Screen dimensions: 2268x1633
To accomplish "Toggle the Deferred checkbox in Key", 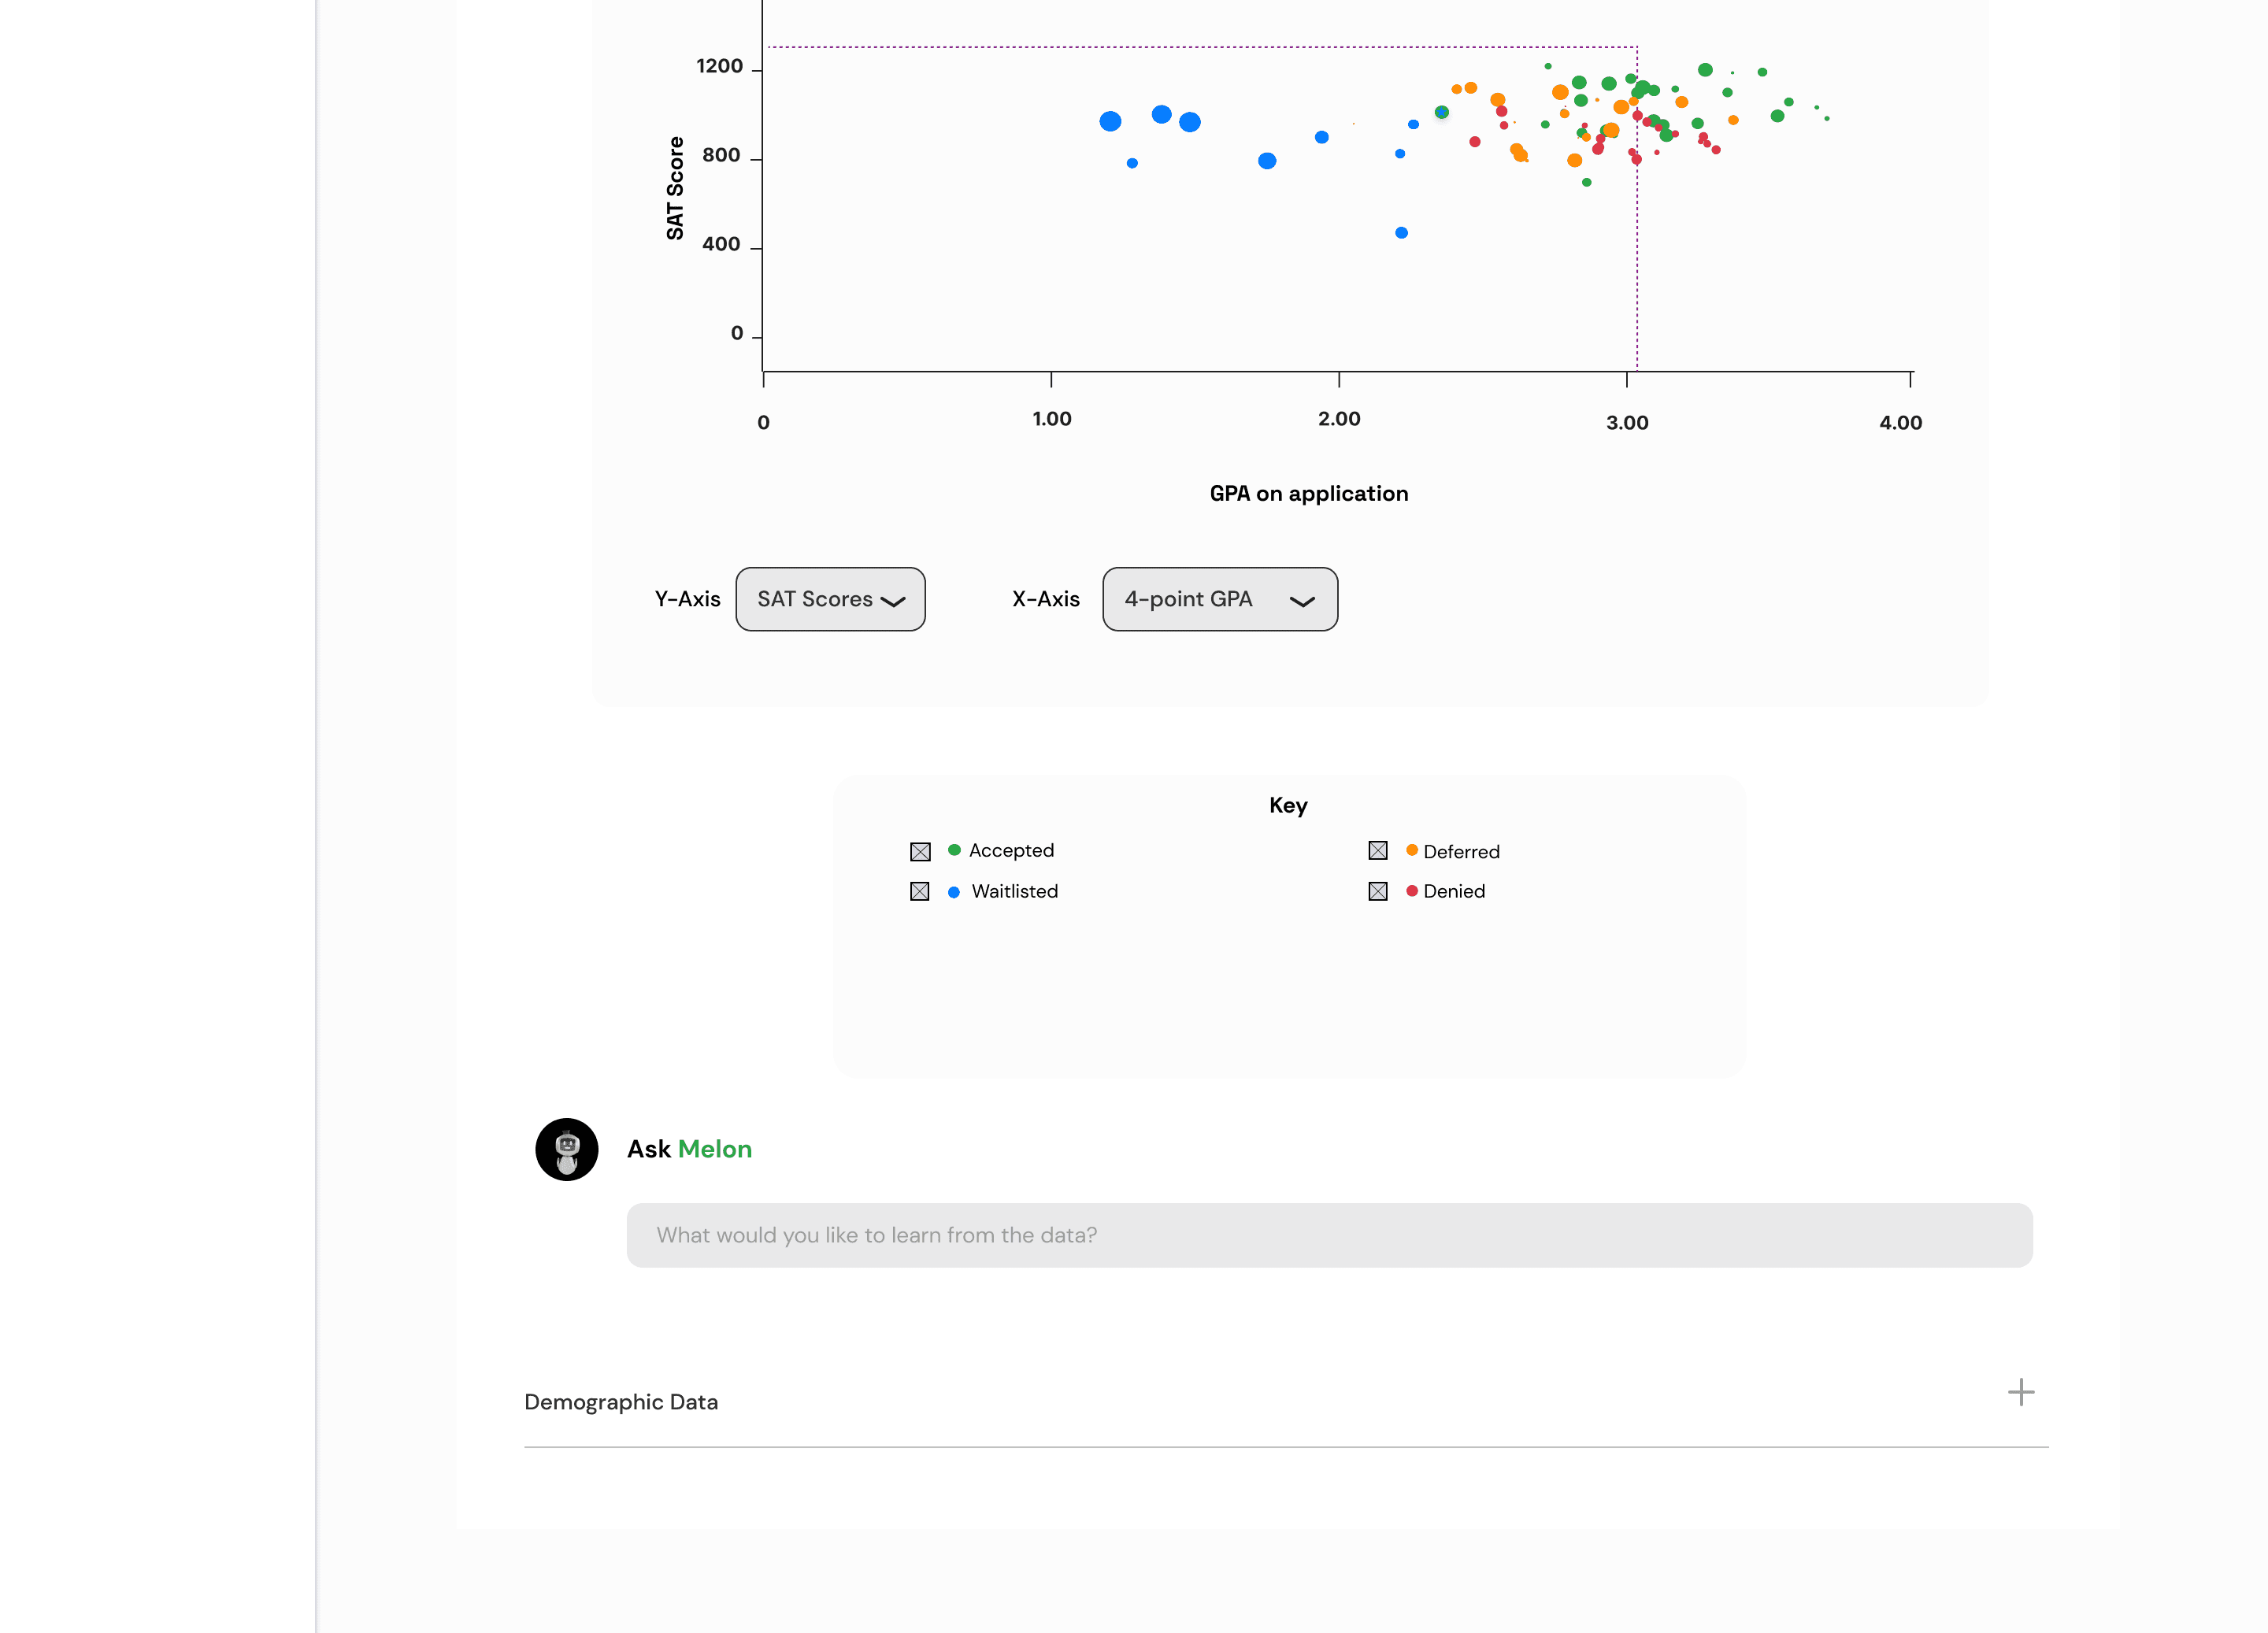I will 1377,850.
